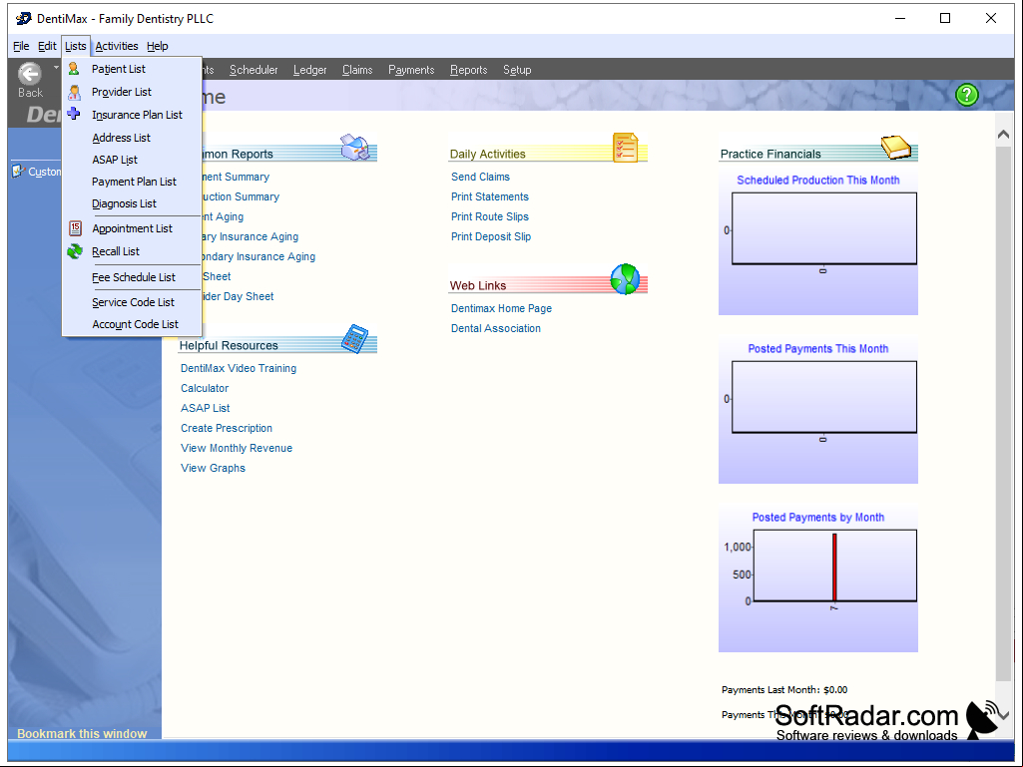Click the Web Links globe icon
Screen dimensions: 1023x767
[625, 279]
